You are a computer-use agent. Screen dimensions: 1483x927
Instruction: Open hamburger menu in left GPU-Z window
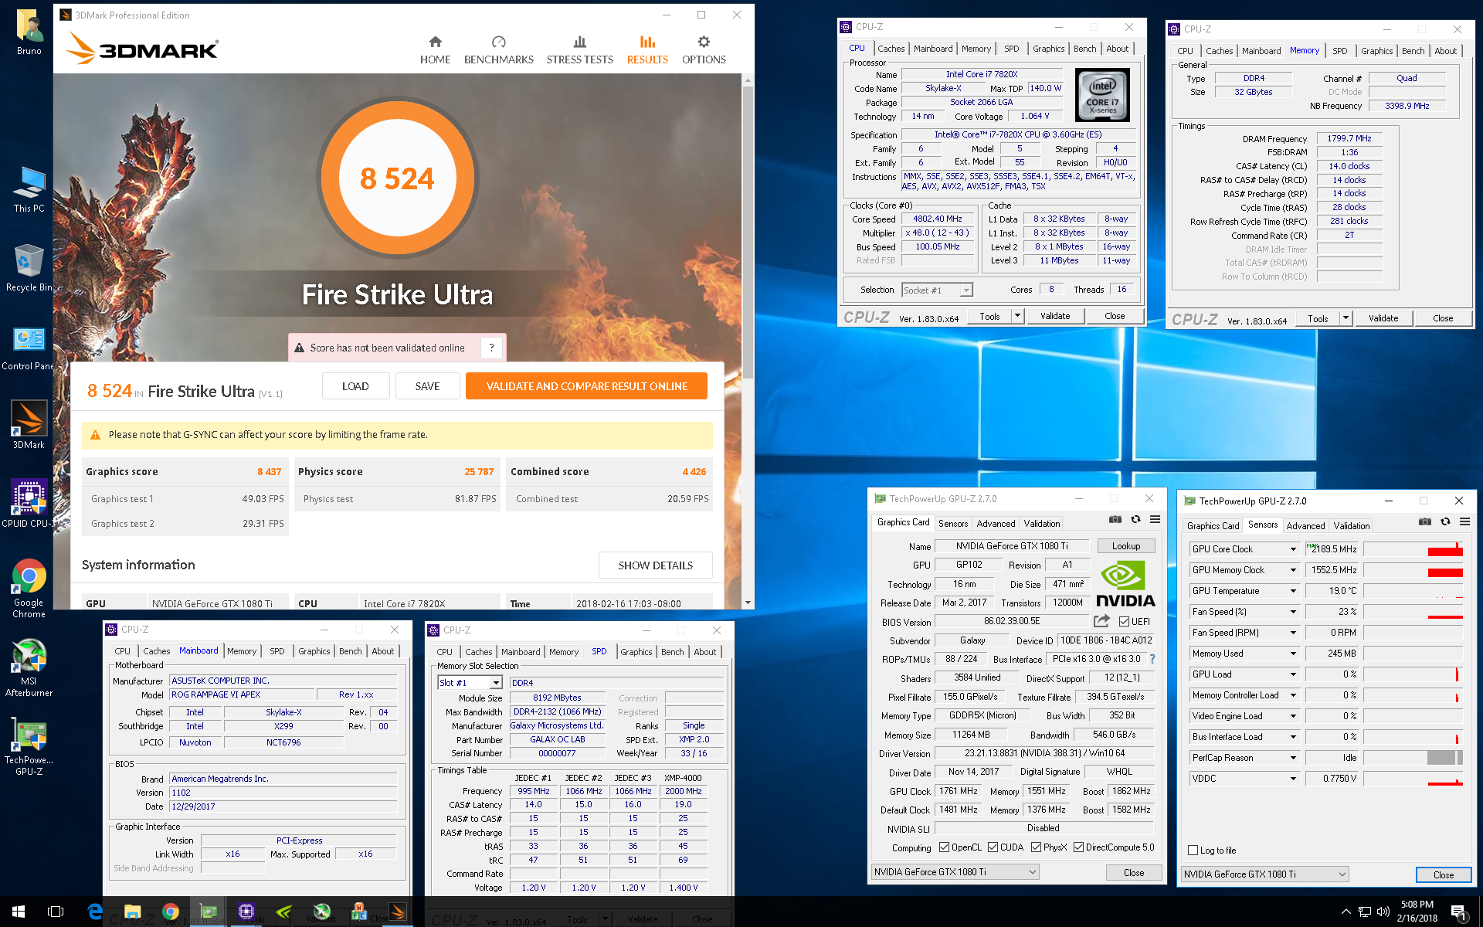(1155, 520)
